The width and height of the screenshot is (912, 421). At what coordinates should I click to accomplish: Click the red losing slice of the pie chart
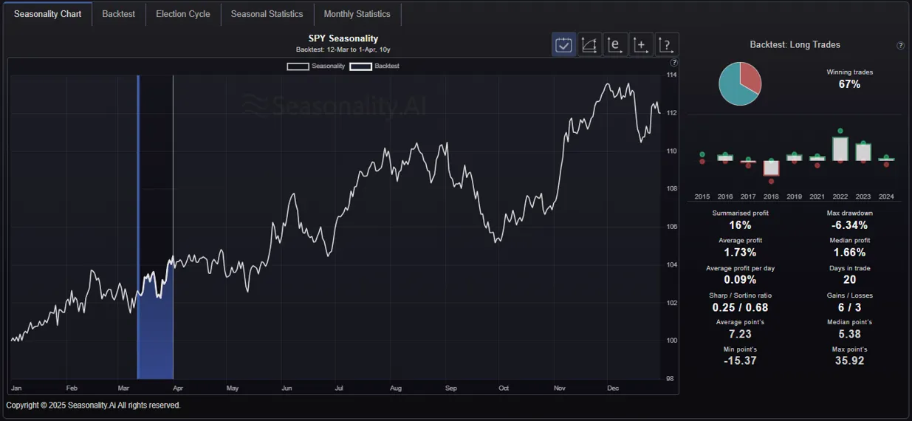(751, 77)
